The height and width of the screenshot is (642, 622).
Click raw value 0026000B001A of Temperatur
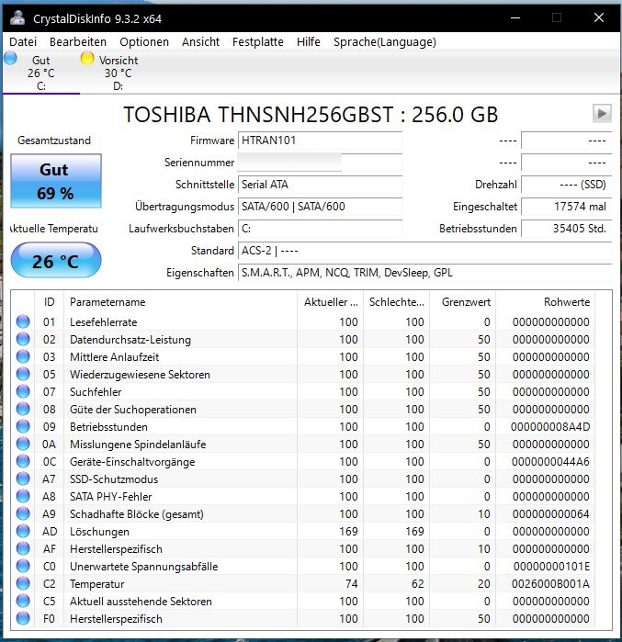click(550, 584)
